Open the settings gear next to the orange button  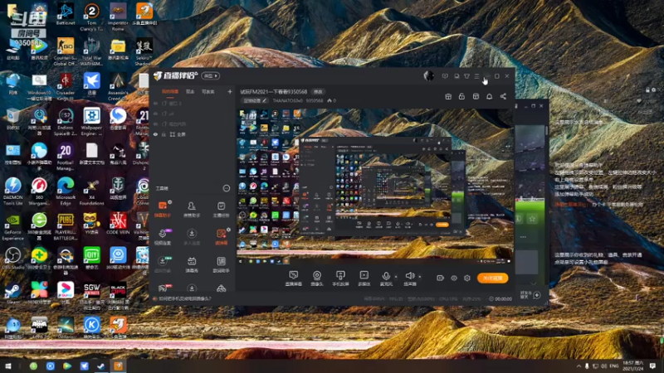[x=467, y=278]
